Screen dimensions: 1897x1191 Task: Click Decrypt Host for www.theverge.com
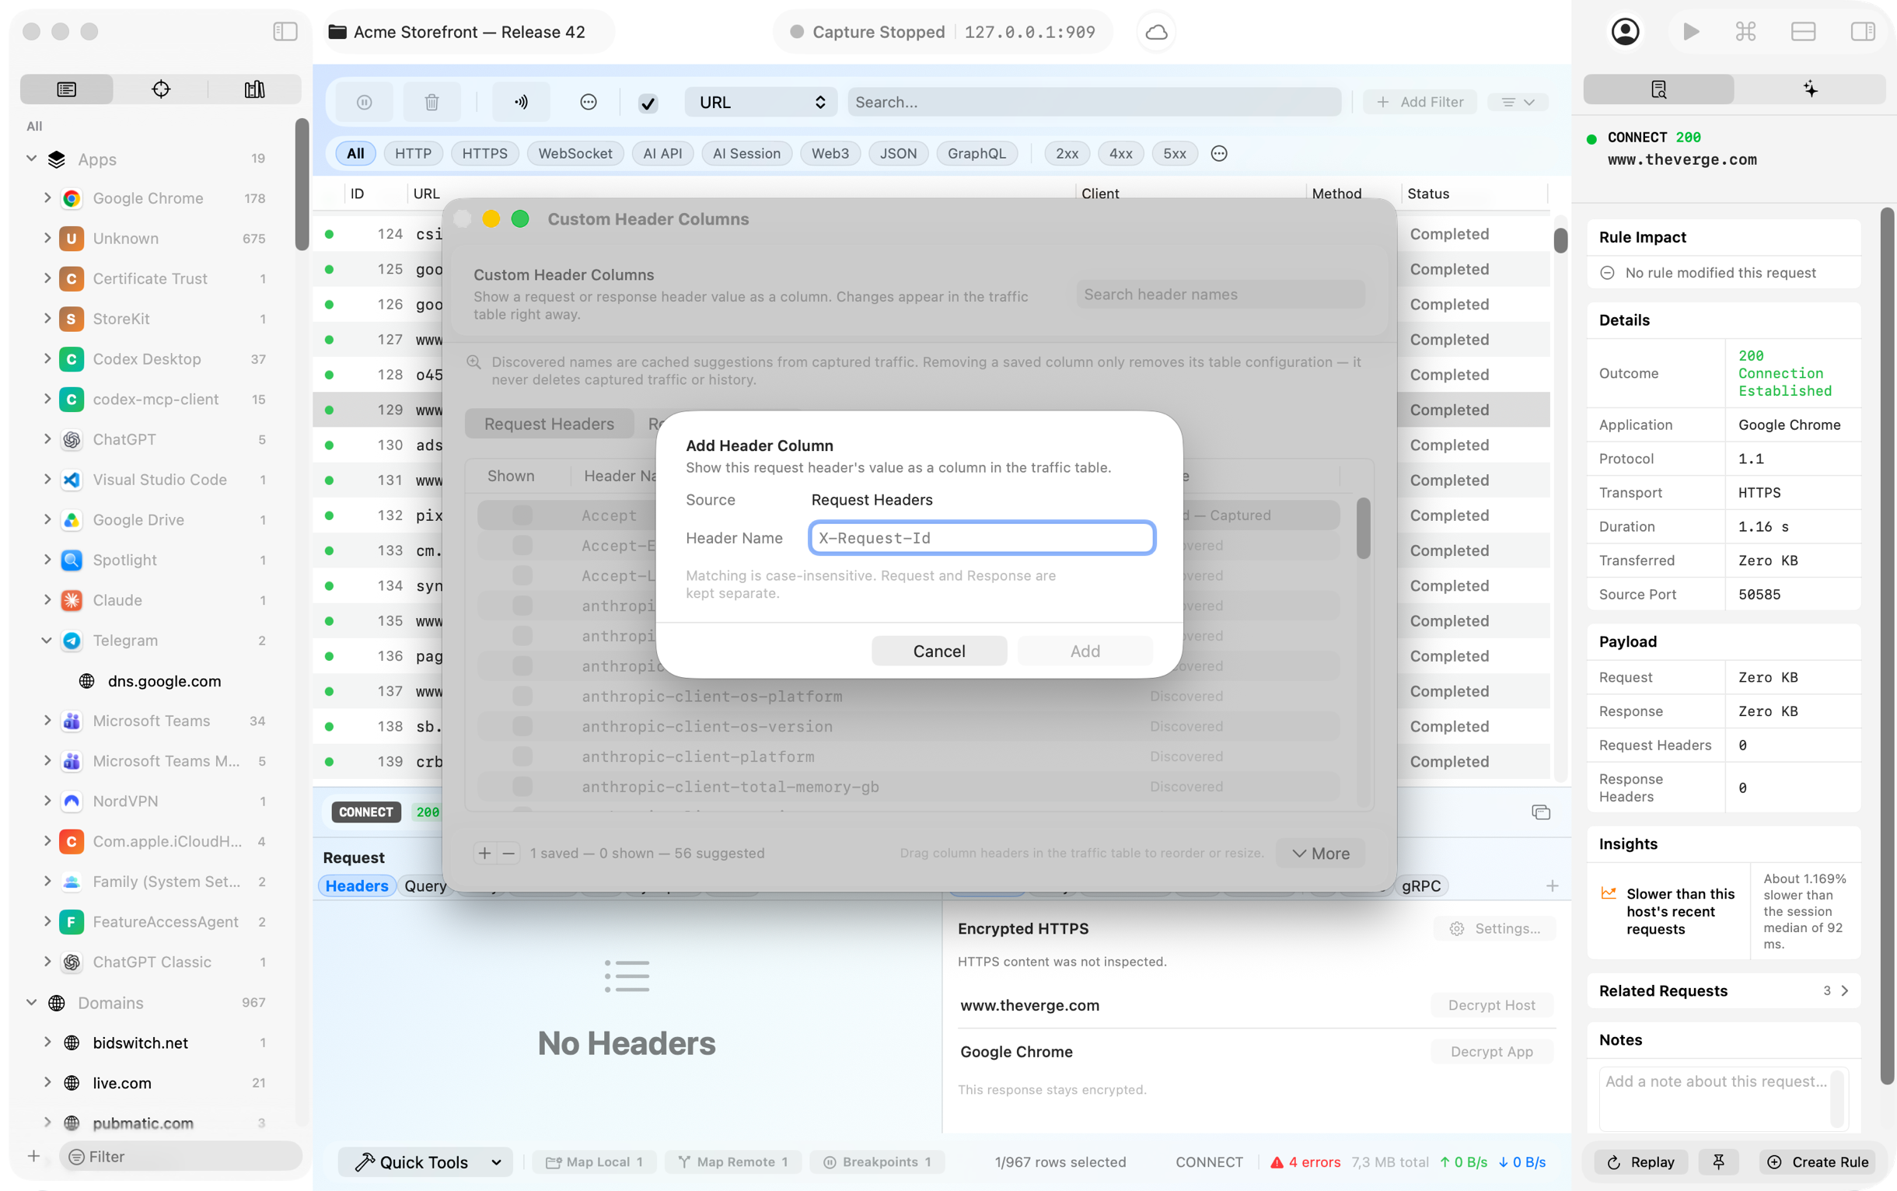coord(1491,1005)
